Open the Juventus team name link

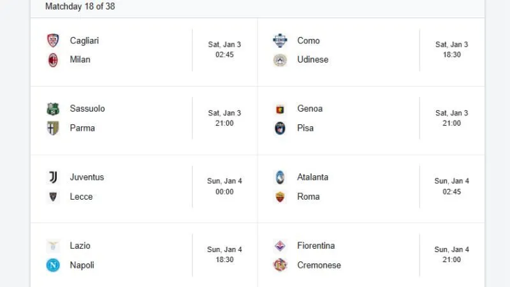[87, 177]
